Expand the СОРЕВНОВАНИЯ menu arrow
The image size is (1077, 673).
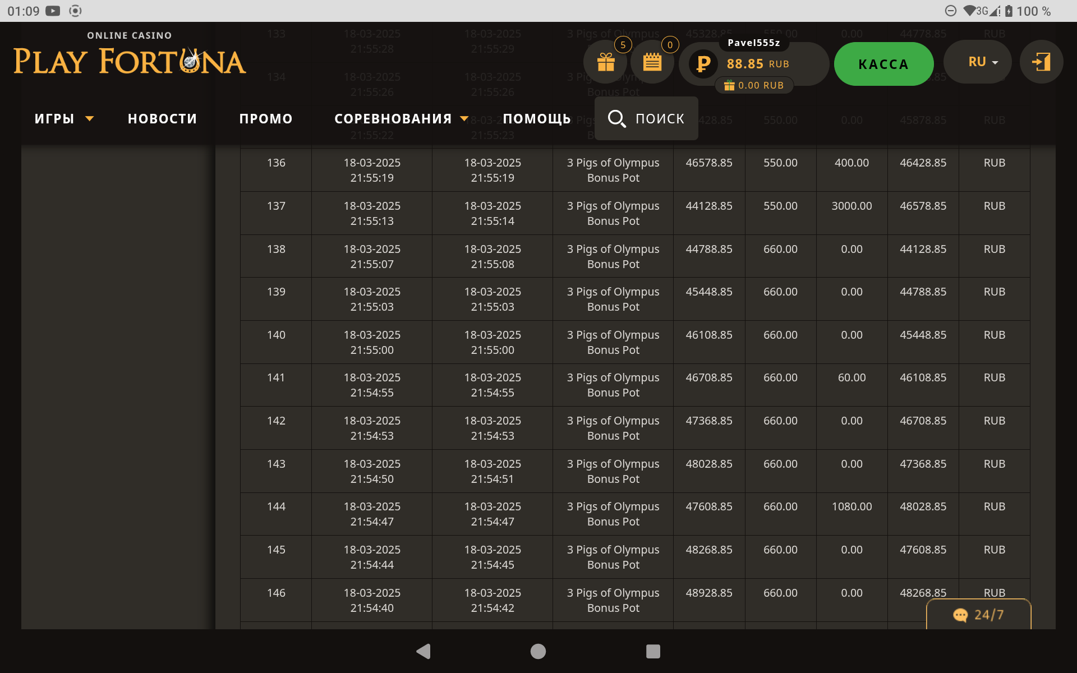464,118
